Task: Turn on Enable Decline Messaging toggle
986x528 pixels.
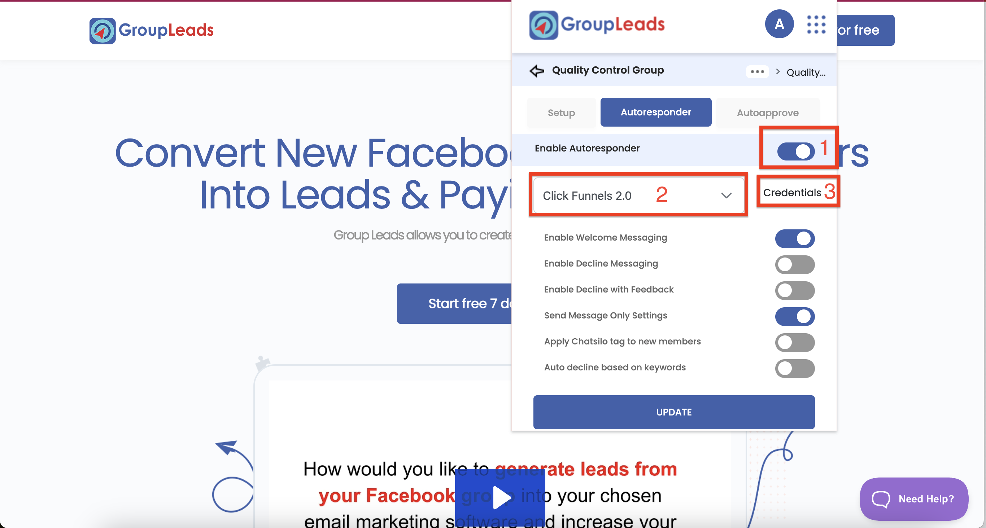Action: [795, 264]
